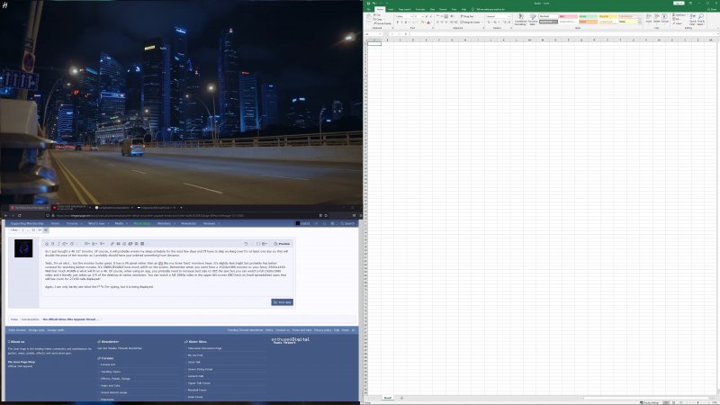Click the browser reload icon
The height and width of the screenshot is (405, 720).
pos(19,215)
